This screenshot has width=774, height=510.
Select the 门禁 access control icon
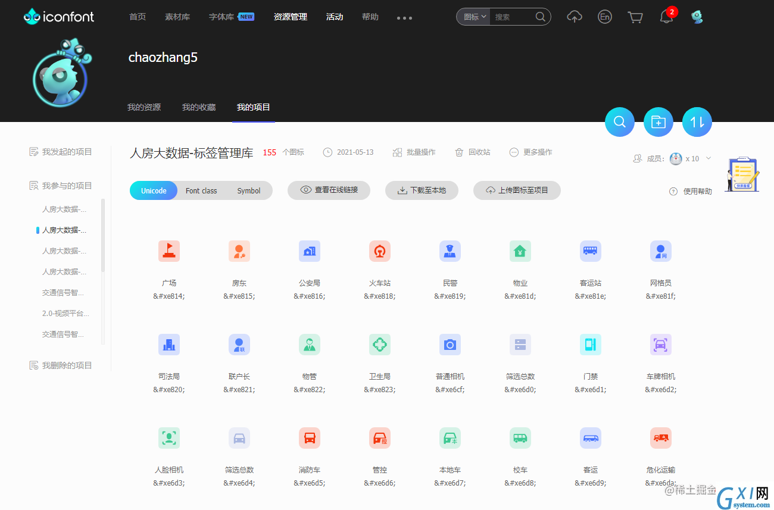point(591,345)
